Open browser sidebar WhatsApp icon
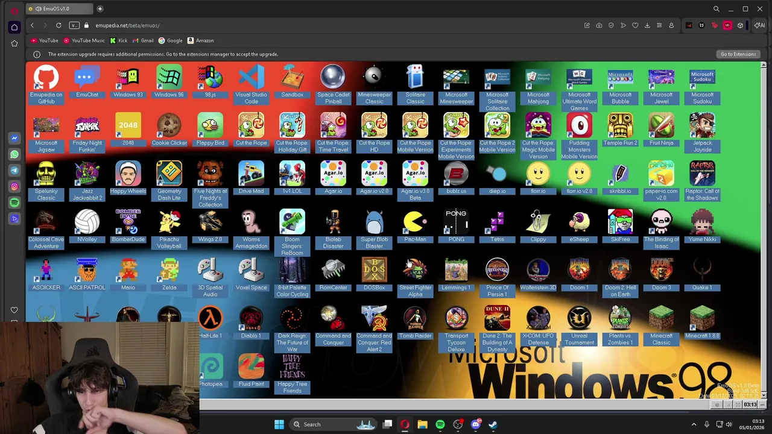Screen dimensions: 772x434 [14, 154]
